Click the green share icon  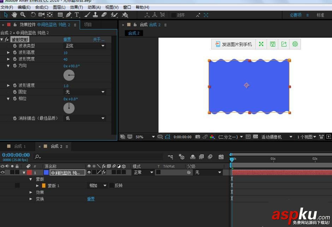pyautogui.click(x=284, y=44)
